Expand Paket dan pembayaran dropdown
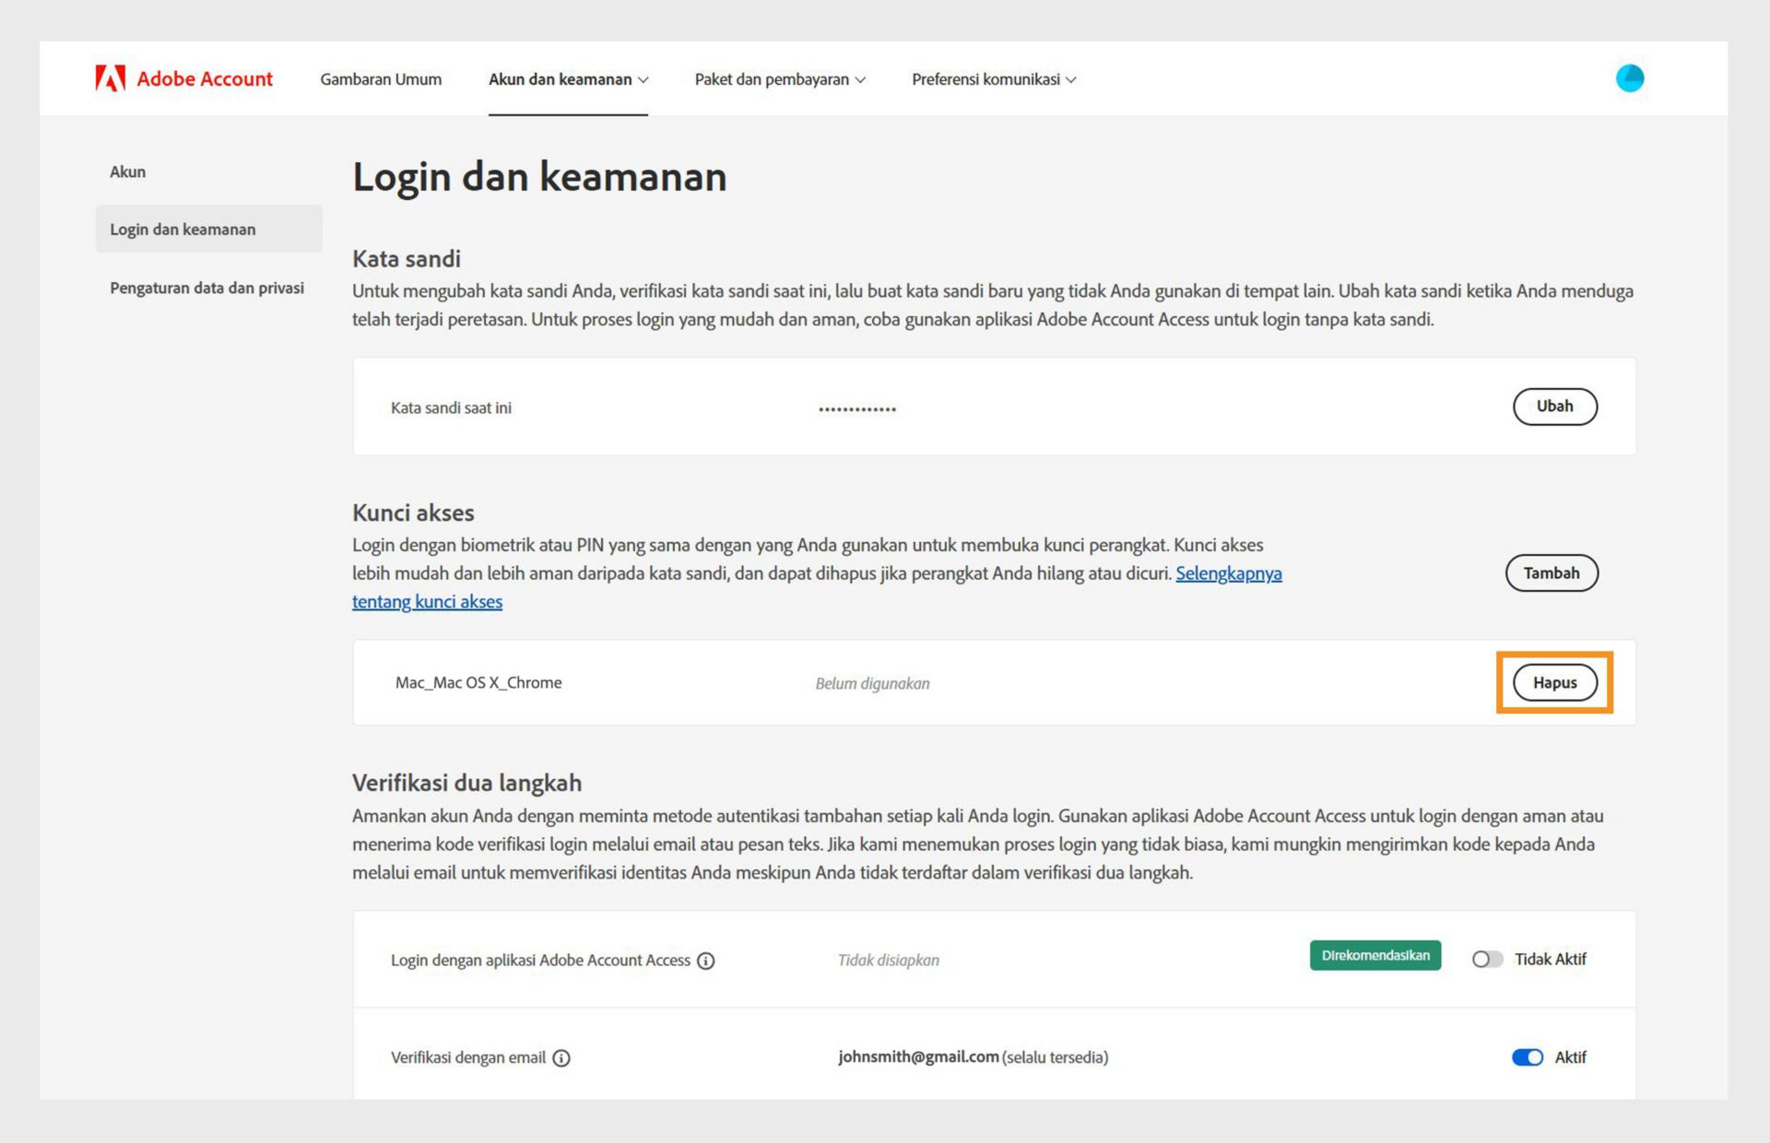 pos(780,79)
